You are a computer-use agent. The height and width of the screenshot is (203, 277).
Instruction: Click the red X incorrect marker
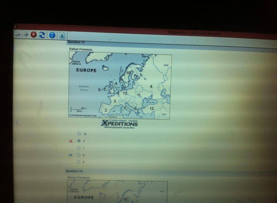coord(71,141)
